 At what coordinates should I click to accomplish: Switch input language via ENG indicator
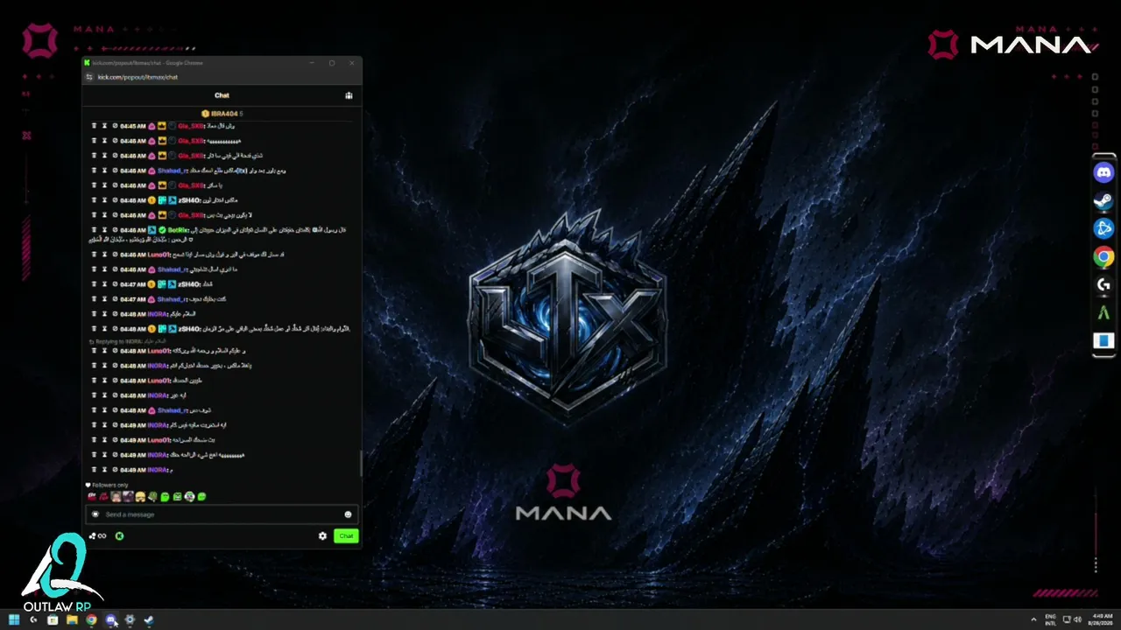1050,620
